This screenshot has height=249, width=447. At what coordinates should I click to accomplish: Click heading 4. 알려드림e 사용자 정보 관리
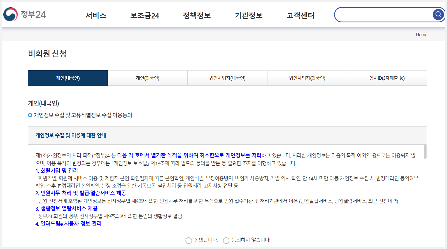pos(68,224)
